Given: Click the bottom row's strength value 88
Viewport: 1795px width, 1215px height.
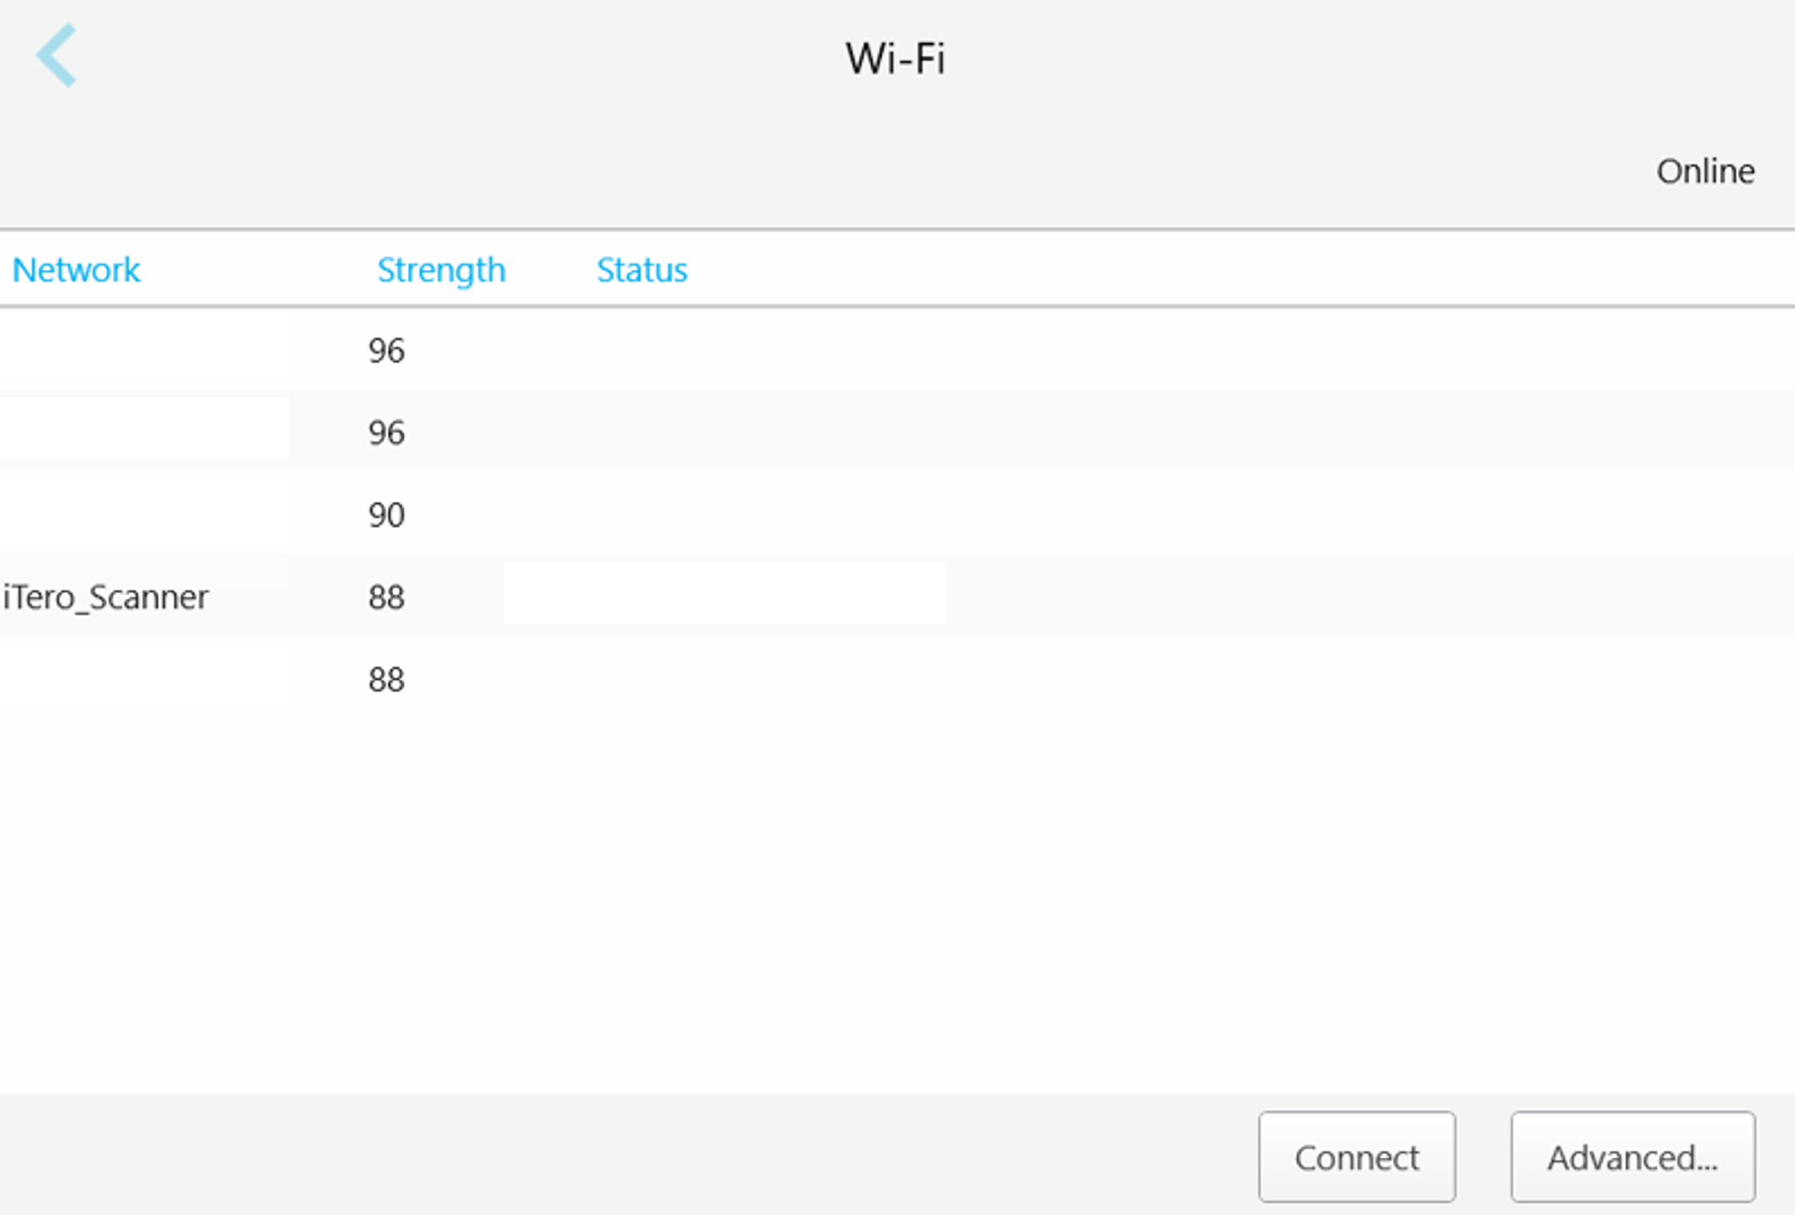Looking at the screenshot, I should tap(387, 679).
